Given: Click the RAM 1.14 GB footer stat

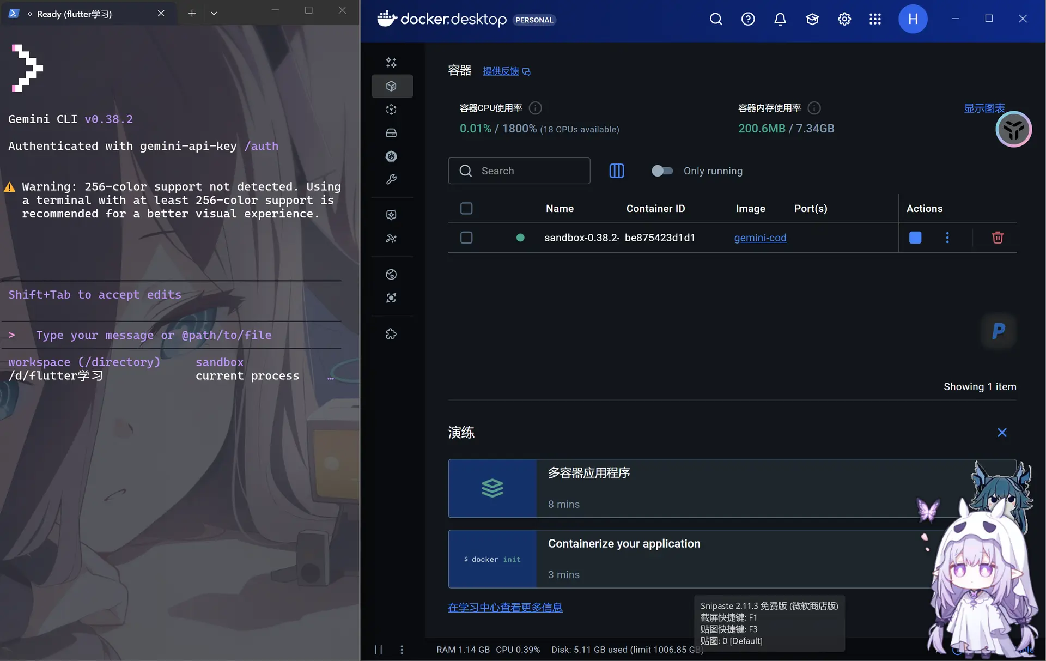Looking at the screenshot, I should [x=463, y=650].
